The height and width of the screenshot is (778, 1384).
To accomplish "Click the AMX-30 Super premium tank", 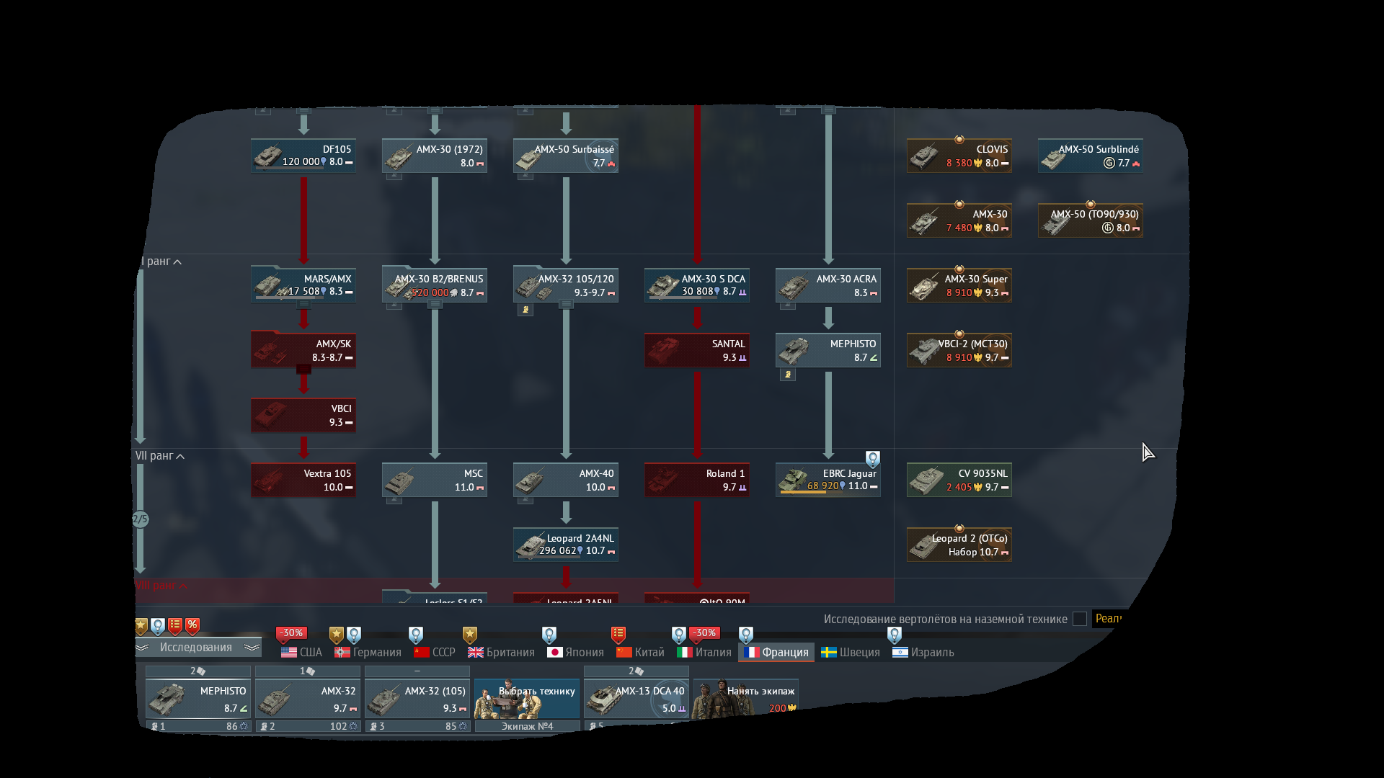I will pyautogui.click(x=959, y=285).
